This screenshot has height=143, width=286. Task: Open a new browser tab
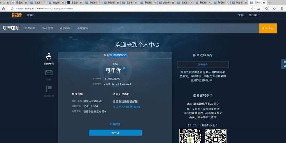(270, 3)
